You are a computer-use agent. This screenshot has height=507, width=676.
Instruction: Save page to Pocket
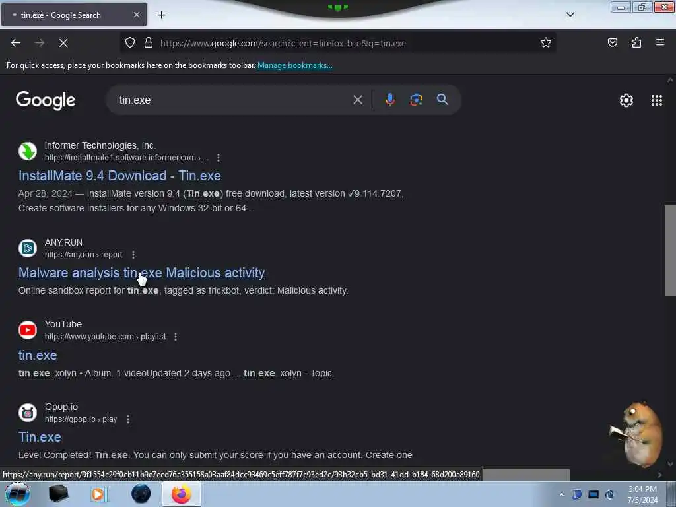point(612,43)
